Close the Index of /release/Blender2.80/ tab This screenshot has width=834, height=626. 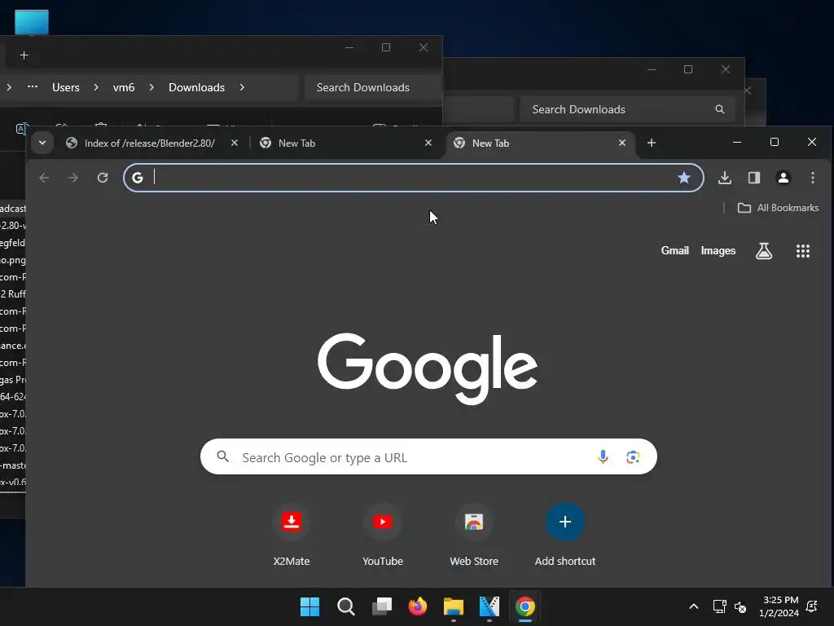tap(234, 143)
